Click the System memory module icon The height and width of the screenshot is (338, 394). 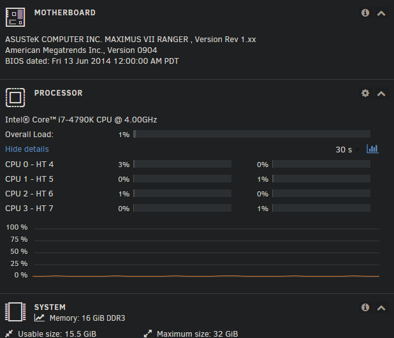15,312
